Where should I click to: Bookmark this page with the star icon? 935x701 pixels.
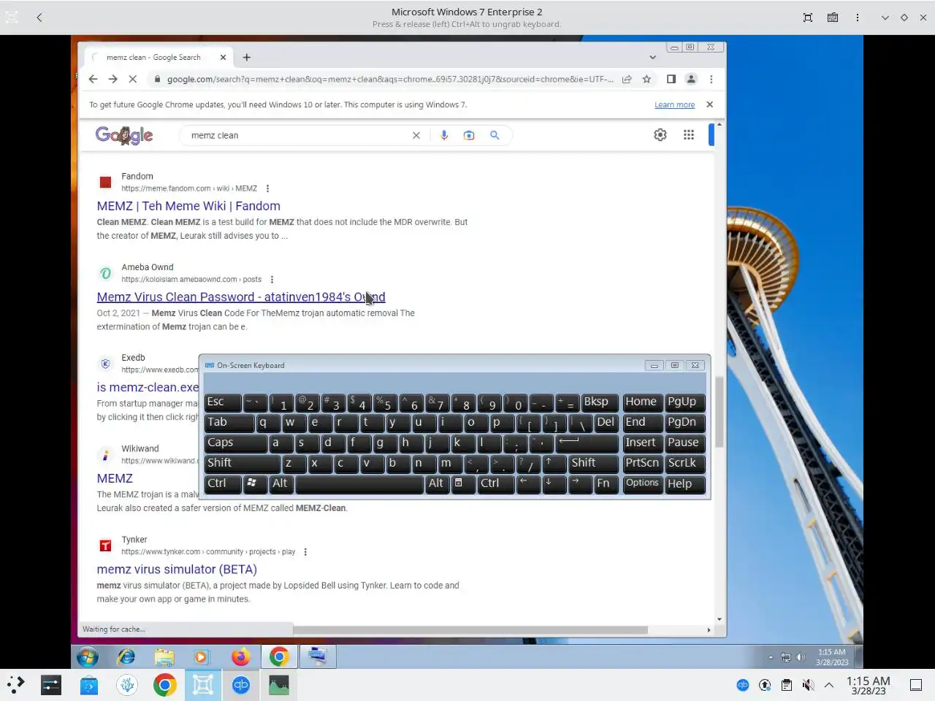(x=646, y=79)
